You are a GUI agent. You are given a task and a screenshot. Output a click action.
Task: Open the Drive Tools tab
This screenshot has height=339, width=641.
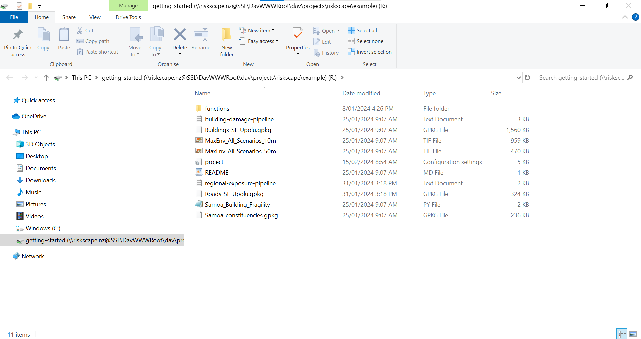pyautogui.click(x=128, y=17)
